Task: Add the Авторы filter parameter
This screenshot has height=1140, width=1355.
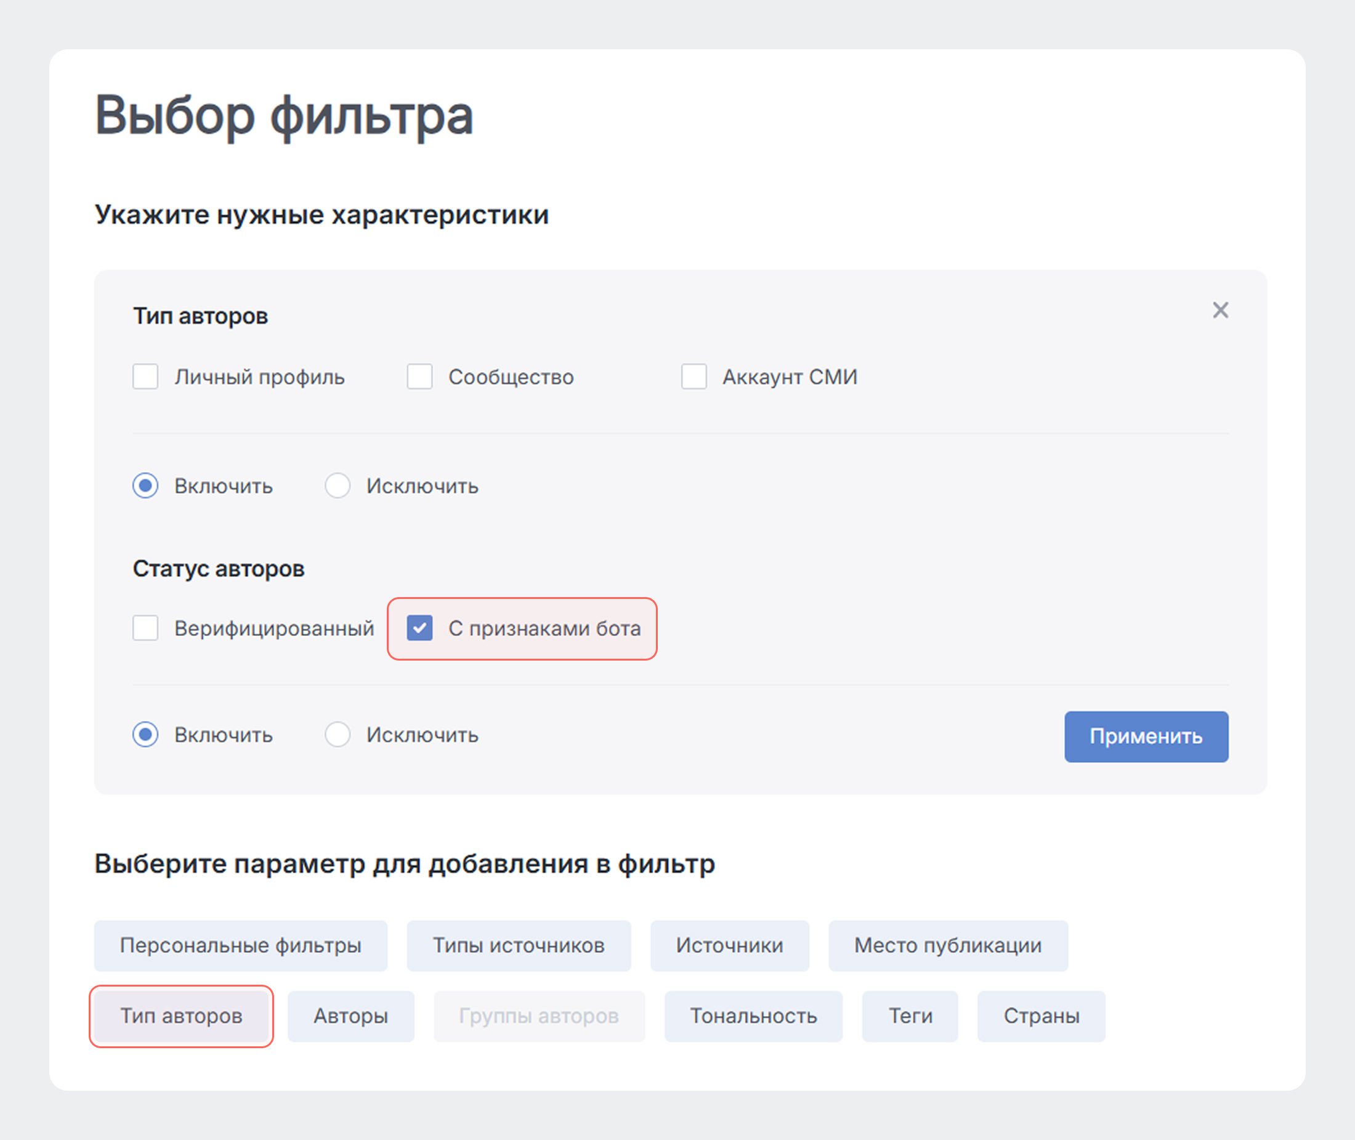Action: [350, 1016]
